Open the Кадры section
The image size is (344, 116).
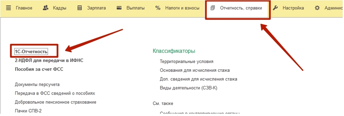coord(60,8)
